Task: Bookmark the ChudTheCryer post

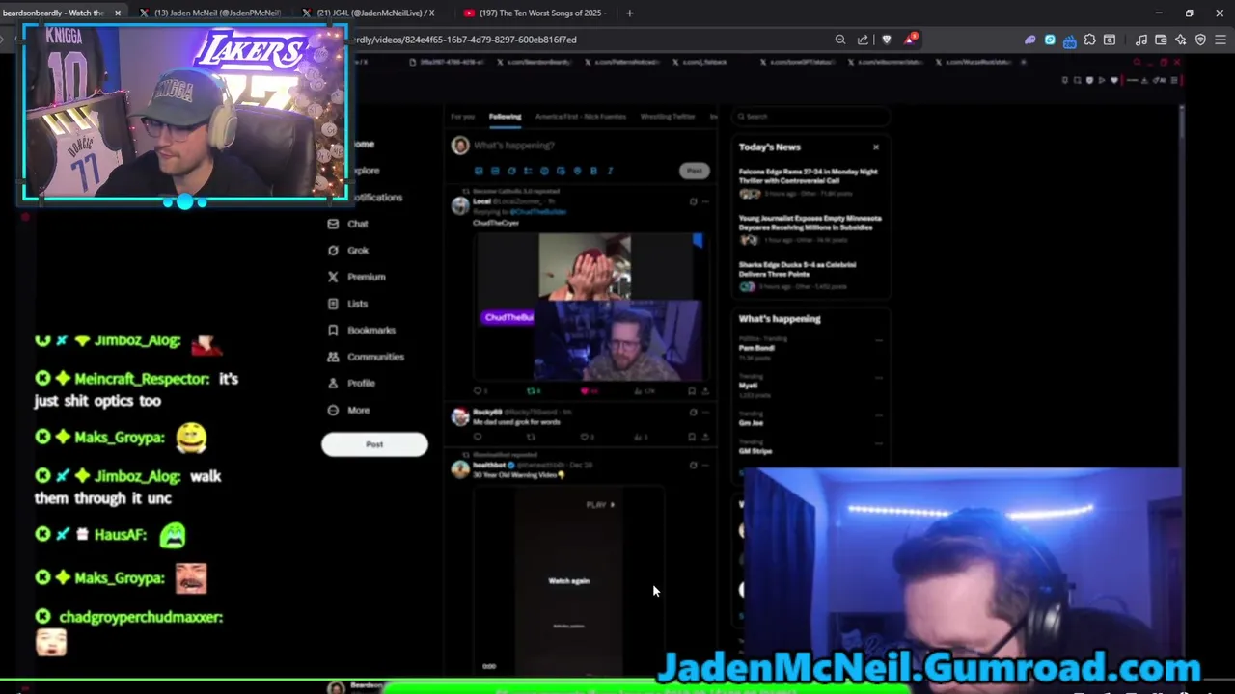Action: click(692, 391)
